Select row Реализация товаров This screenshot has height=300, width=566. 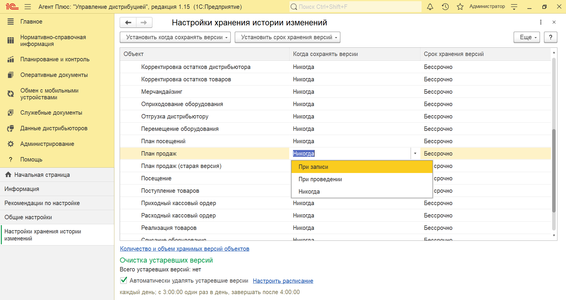(x=335, y=228)
